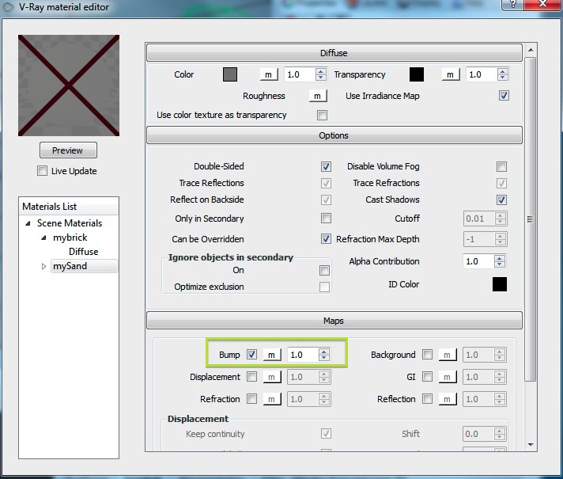Image resolution: width=563 pixels, height=479 pixels.
Task: Open the Reflection map texture button
Action: (448, 399)
